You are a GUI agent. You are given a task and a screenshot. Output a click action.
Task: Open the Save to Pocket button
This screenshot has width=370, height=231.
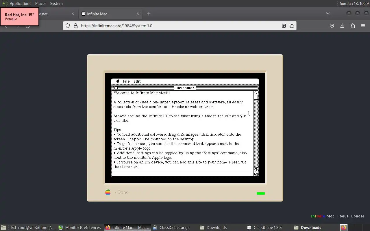pos(332,26)
